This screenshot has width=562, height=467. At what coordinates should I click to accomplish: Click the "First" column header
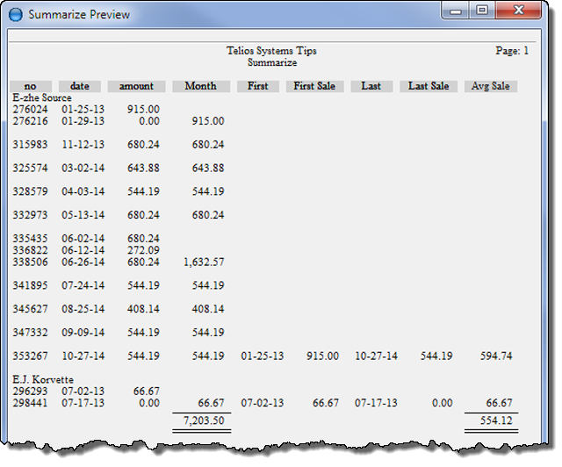[x=258, y=86]
